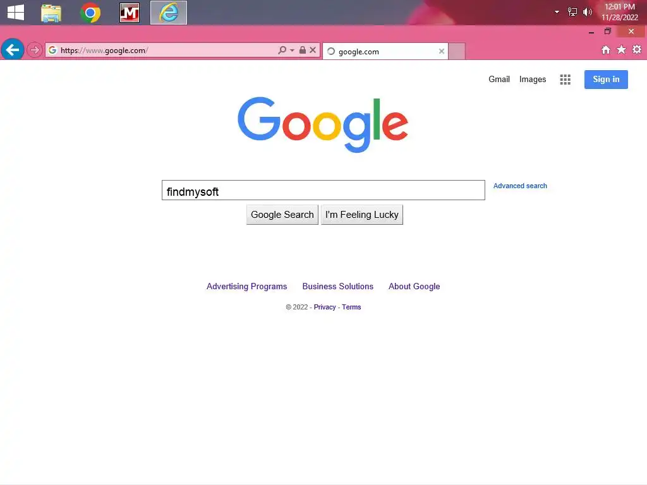Expand the address bar autocomplete dropdown arrow
The height and width of the screenshot is (485, 647).
tap(292, 51)
